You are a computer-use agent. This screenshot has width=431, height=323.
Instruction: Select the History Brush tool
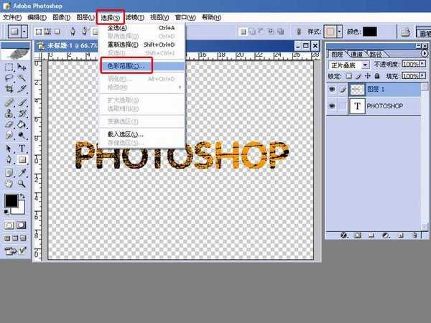tap(22, 113)
